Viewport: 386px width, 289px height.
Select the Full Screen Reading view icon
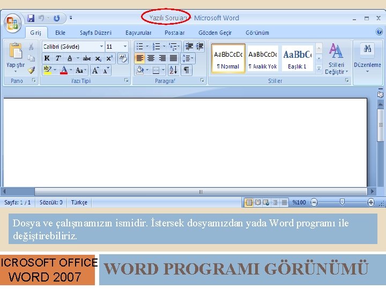click(258, 202)
